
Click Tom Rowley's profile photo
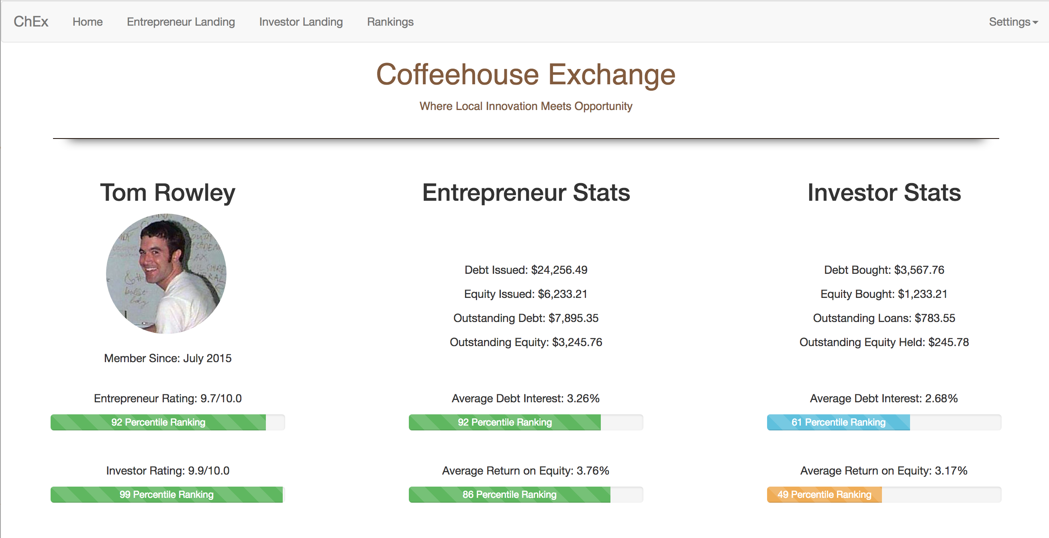pyautogui.click(x=166, y=273)
